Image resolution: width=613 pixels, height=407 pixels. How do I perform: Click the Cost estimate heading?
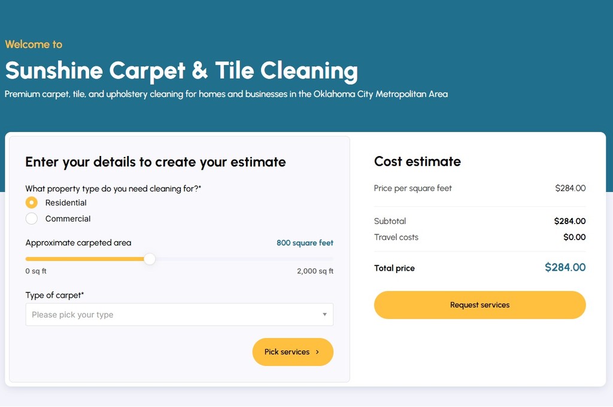click(x=417, y=161)
